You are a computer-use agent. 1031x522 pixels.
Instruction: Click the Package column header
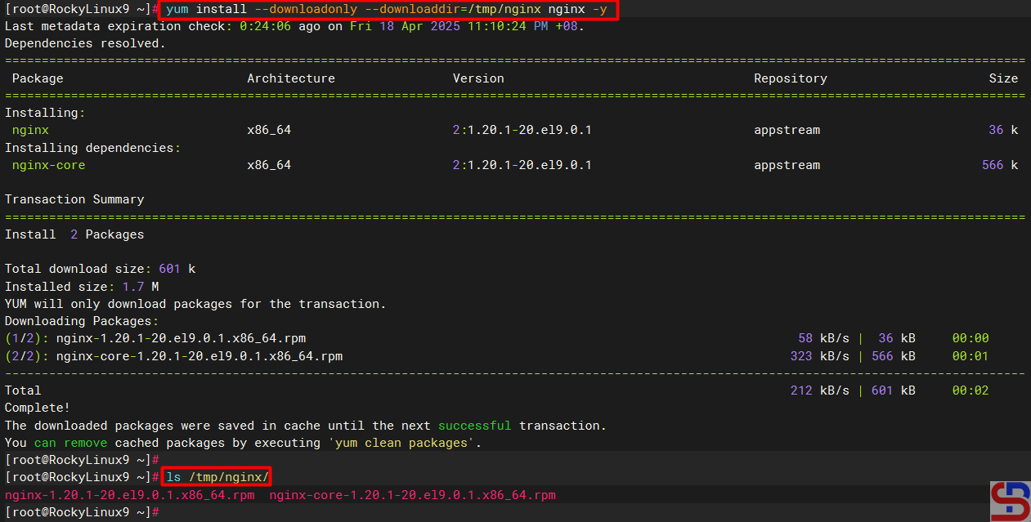pos(38,78)
